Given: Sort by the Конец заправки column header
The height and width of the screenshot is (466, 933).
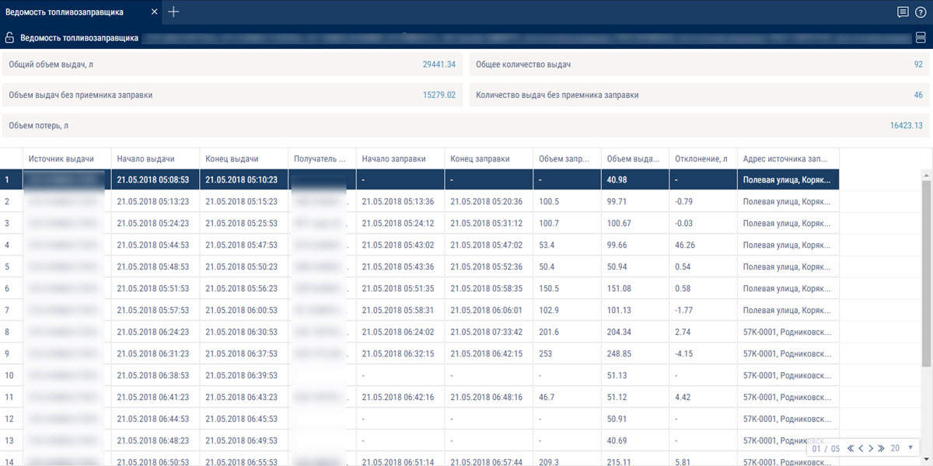Looking at the screenshot, I should 489,158.
